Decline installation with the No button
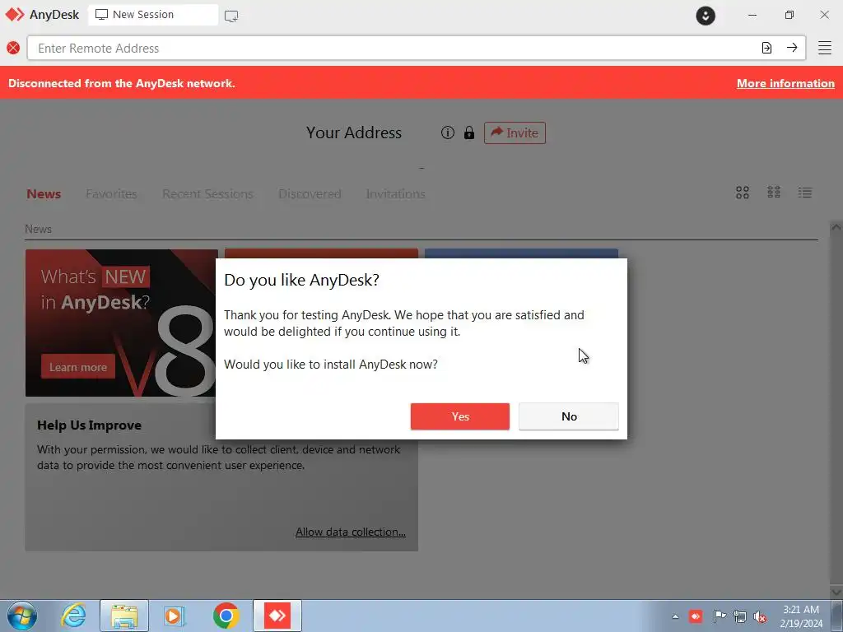 click(568, 416)
